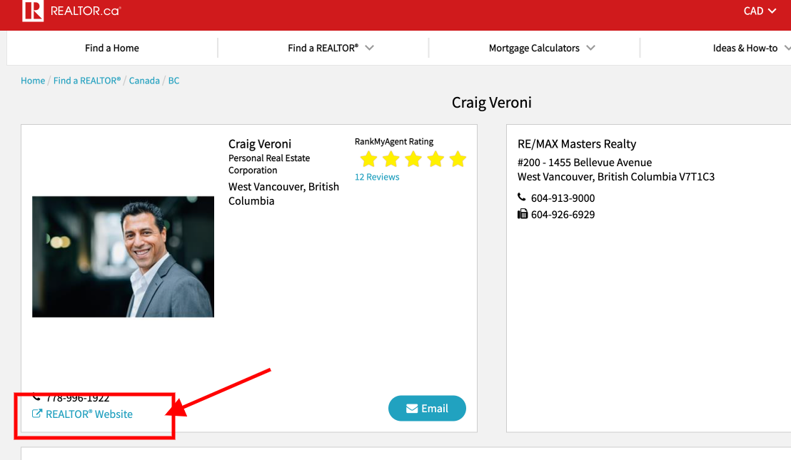Open Craig Veroni's profile photo
This screenshot has height=460, width=791.
pyautogui.click(x=123, y=257)
